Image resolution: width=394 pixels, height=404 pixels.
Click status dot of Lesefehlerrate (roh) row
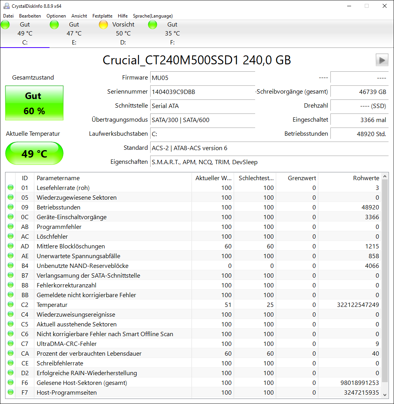11,187
